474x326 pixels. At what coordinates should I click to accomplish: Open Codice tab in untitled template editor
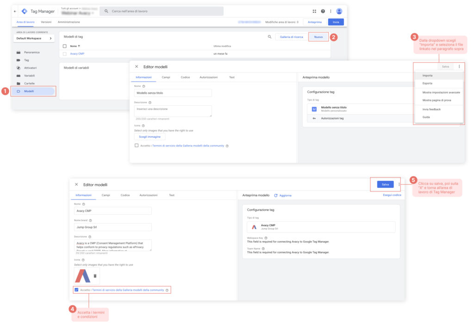(x=185, y=77)
